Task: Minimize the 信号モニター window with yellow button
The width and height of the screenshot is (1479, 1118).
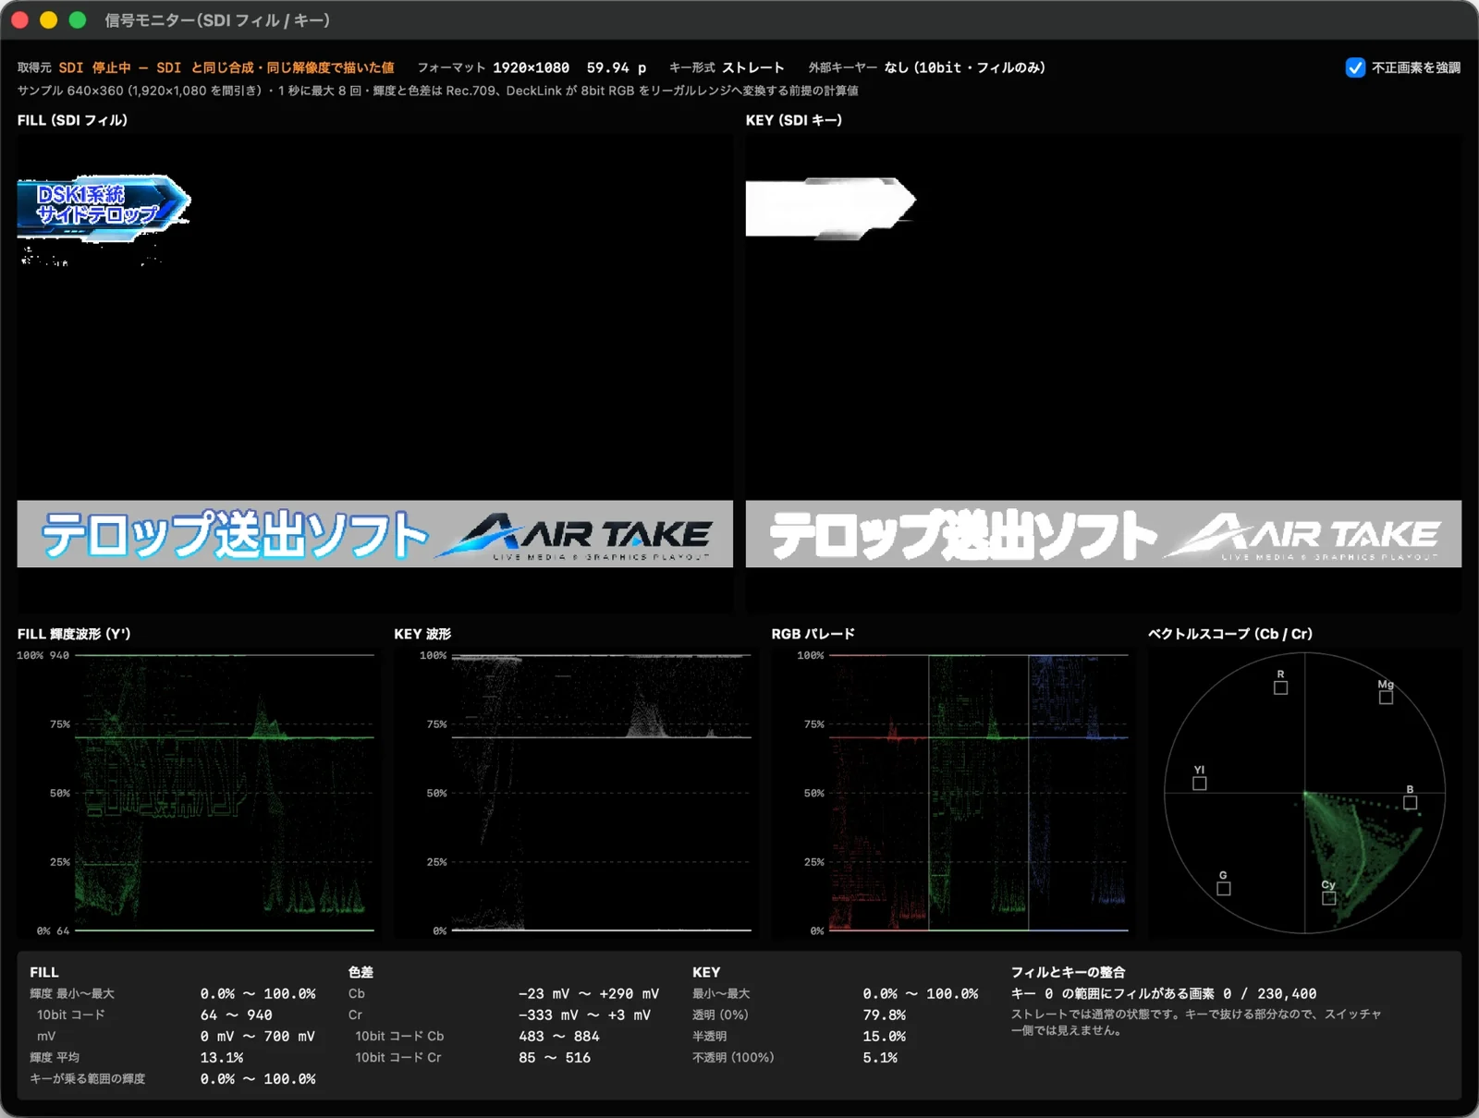Action: [x=48, y=20]
